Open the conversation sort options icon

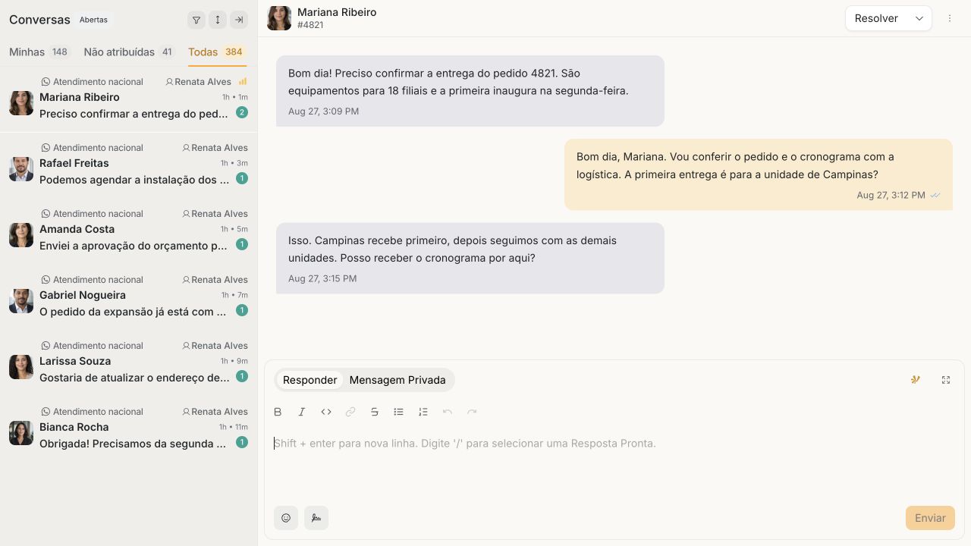point(218,20)
